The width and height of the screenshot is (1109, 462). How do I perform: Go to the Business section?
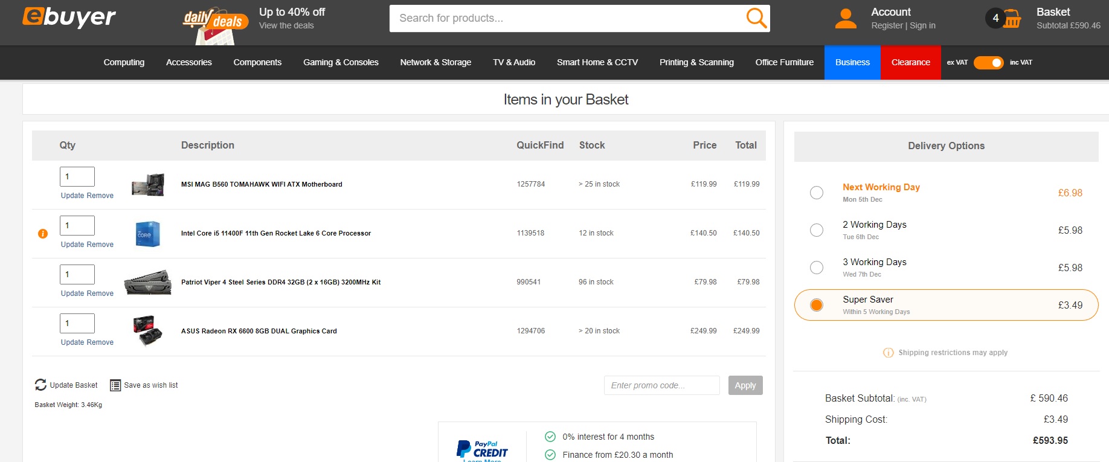(852, 62)
